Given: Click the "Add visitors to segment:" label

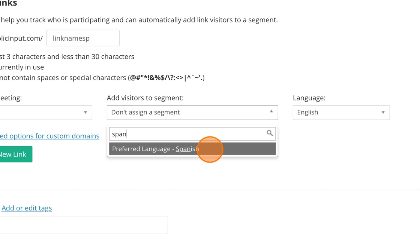Looking at the screenshot, I should coord(145,98).
